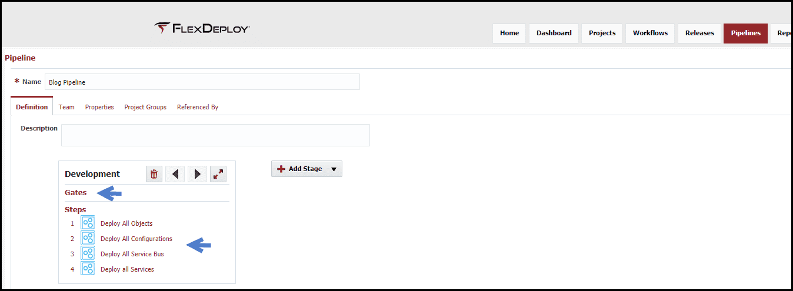Delete the Development stage with trash icon
This screenshot has height=291, width=793.
tap(154, 174)
